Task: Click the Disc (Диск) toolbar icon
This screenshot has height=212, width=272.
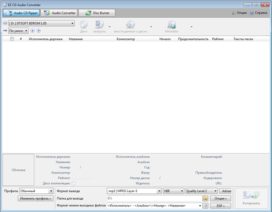Action: [x=84, y=25]
